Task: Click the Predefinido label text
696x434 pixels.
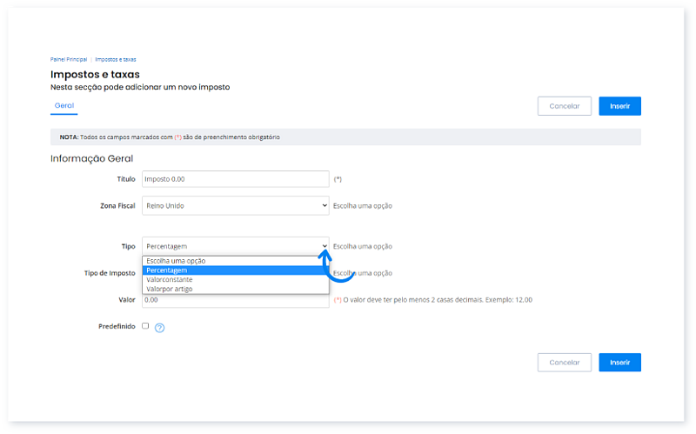Action: (117, 326)
